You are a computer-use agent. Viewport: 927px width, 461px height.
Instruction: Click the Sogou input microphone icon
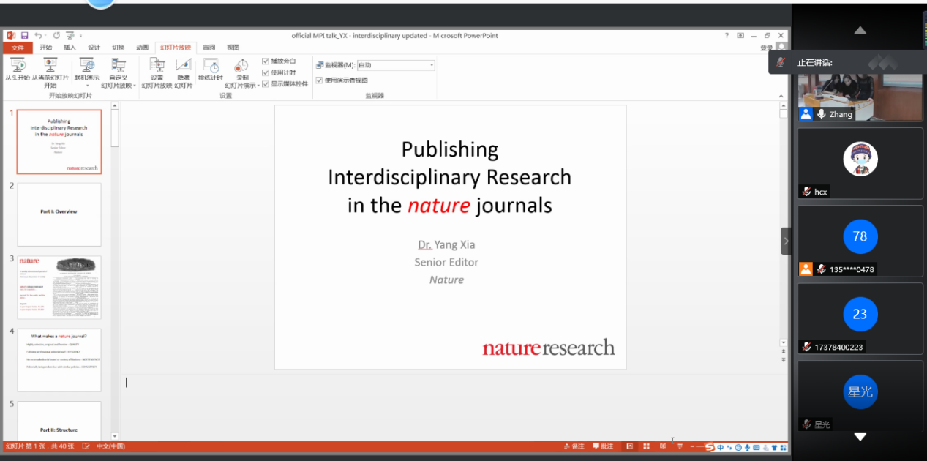[x=747, y=447]
